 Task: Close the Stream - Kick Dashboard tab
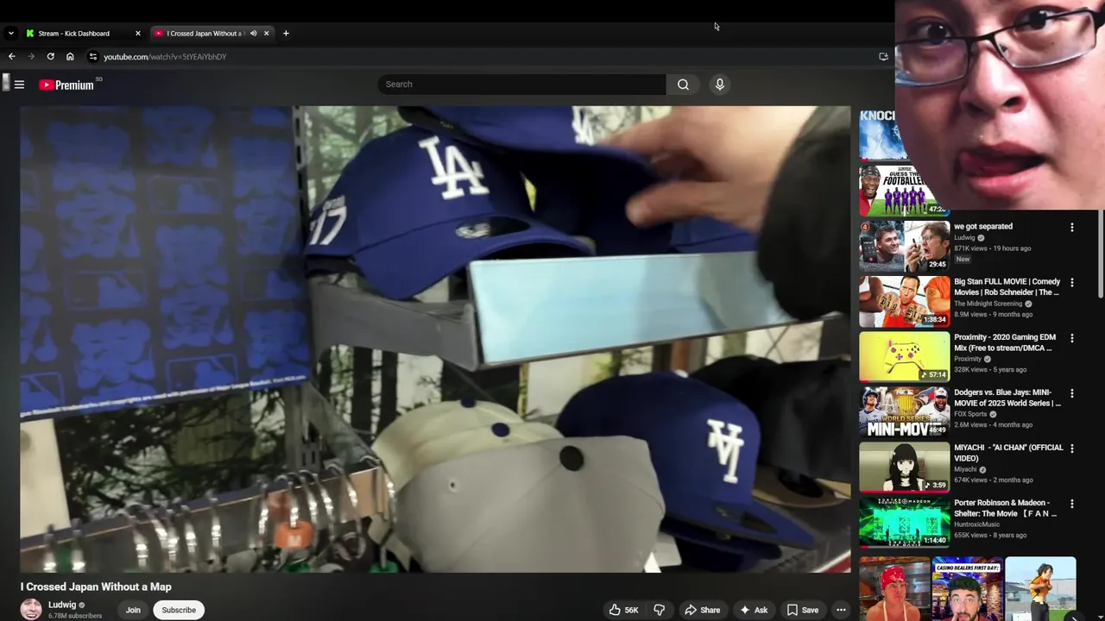(137, 33)
